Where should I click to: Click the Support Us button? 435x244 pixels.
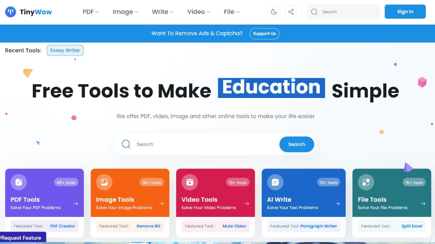(x=264, y=34)
